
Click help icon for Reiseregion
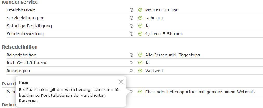pos(131,70)
